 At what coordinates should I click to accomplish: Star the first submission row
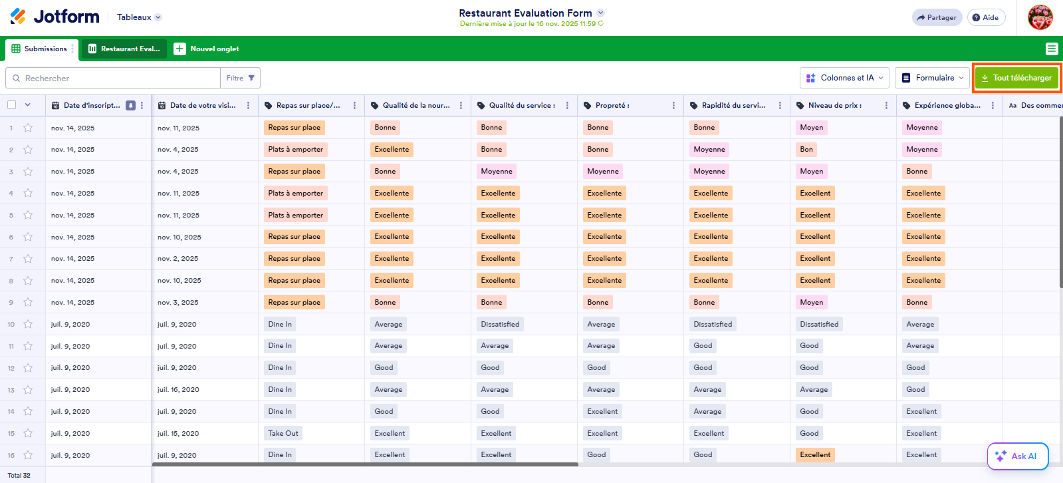point(28,128)
